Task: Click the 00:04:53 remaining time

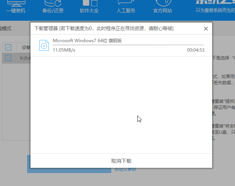Action: [195, 50]
